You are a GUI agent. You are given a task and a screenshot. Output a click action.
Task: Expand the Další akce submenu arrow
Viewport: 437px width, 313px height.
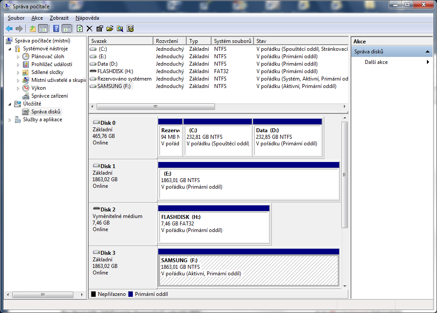point(428,62)
